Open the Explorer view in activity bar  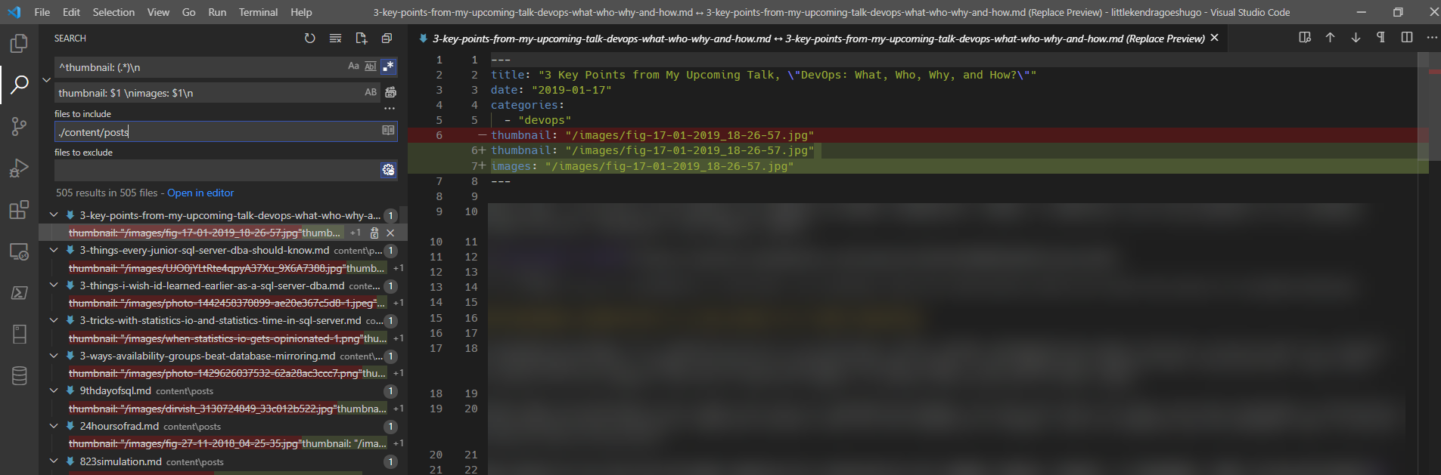tap(19, 43)
